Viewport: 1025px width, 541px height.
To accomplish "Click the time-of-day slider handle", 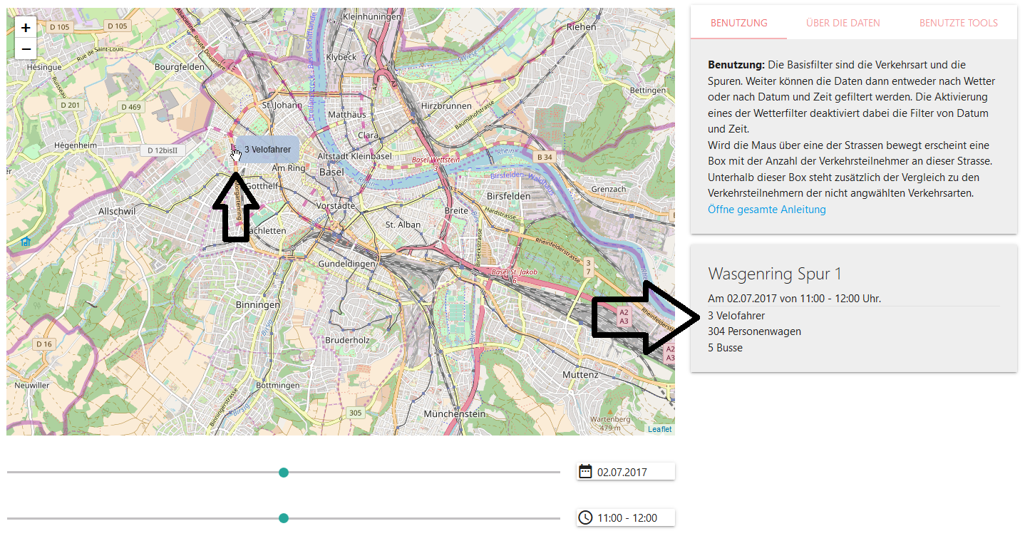I will pyautogui.click(x=284, y=517).
